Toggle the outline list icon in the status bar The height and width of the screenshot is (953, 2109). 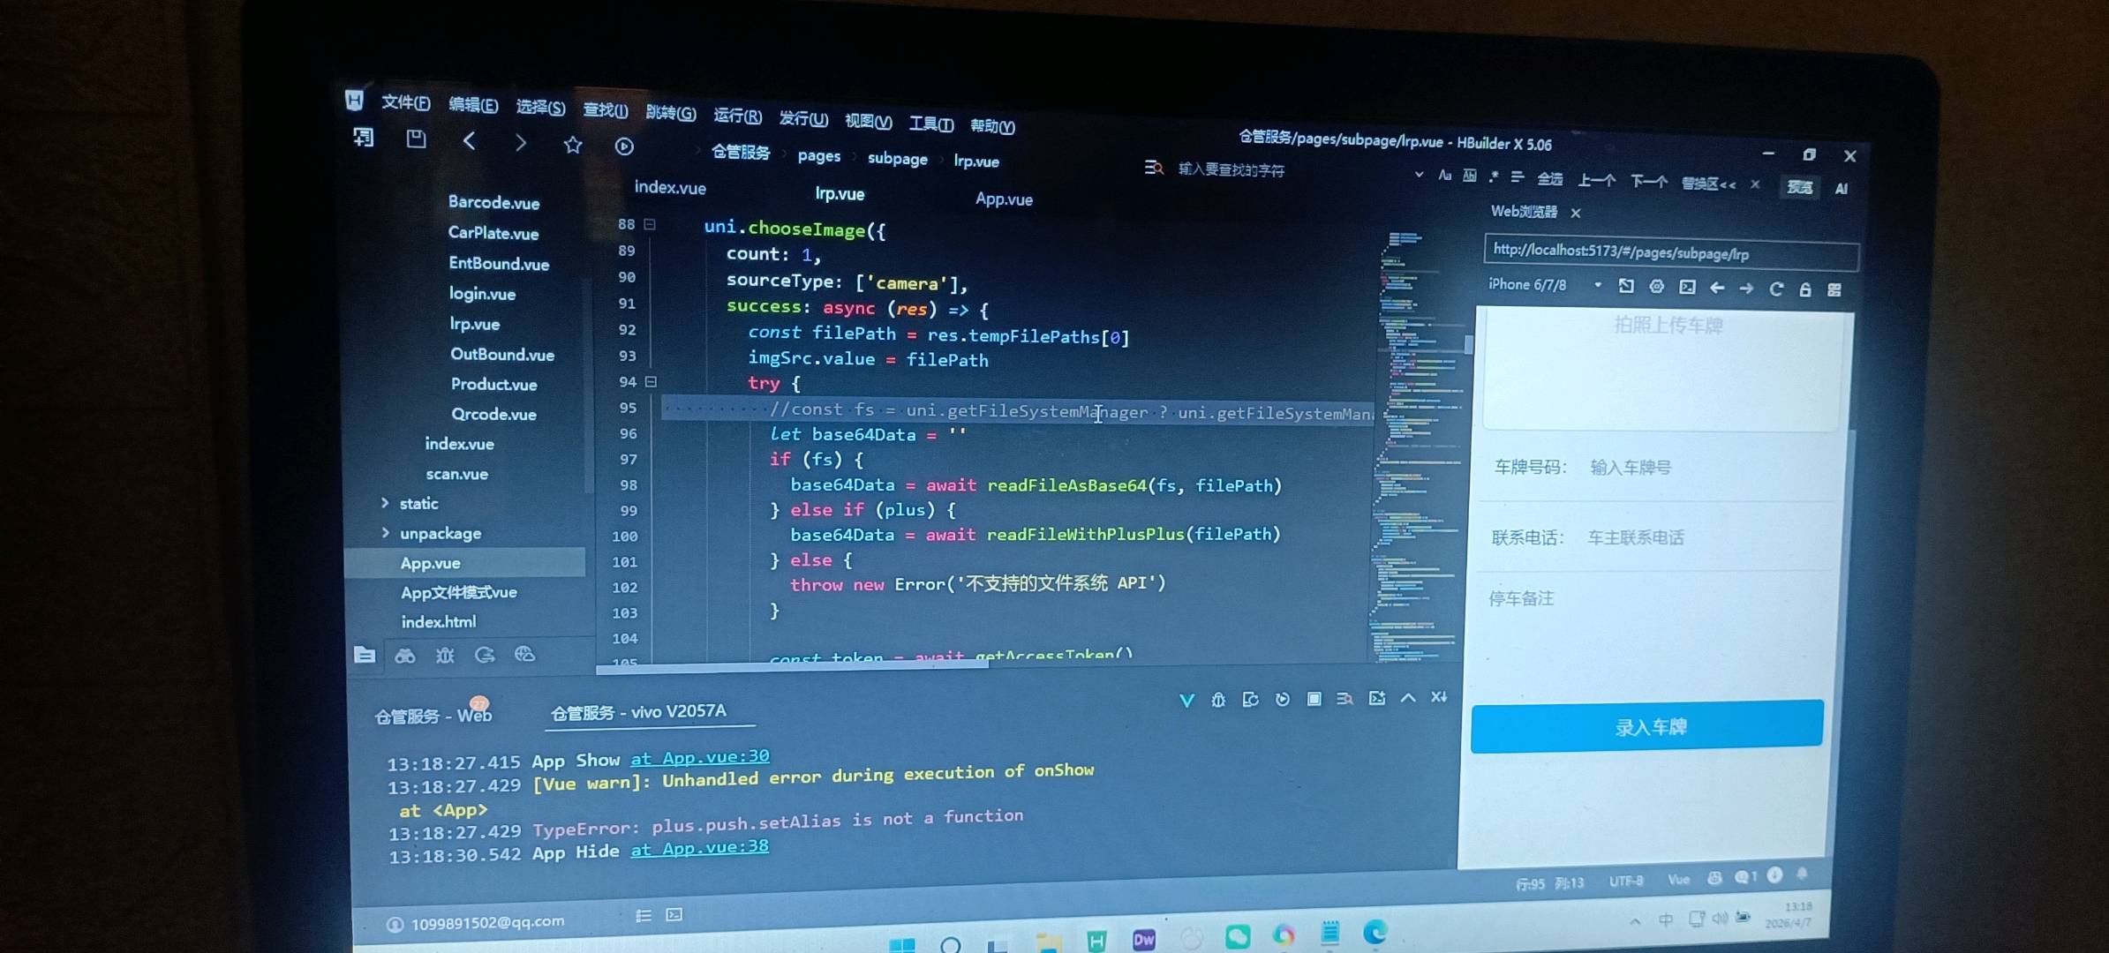pyautogui.click(x=644, y=916)
